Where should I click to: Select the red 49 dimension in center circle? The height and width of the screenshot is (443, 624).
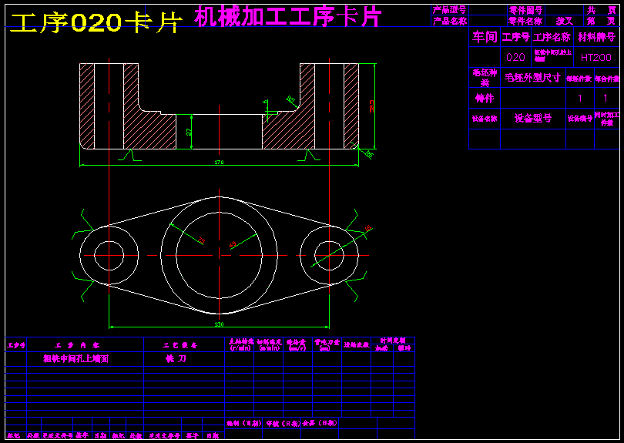point(233,244)
